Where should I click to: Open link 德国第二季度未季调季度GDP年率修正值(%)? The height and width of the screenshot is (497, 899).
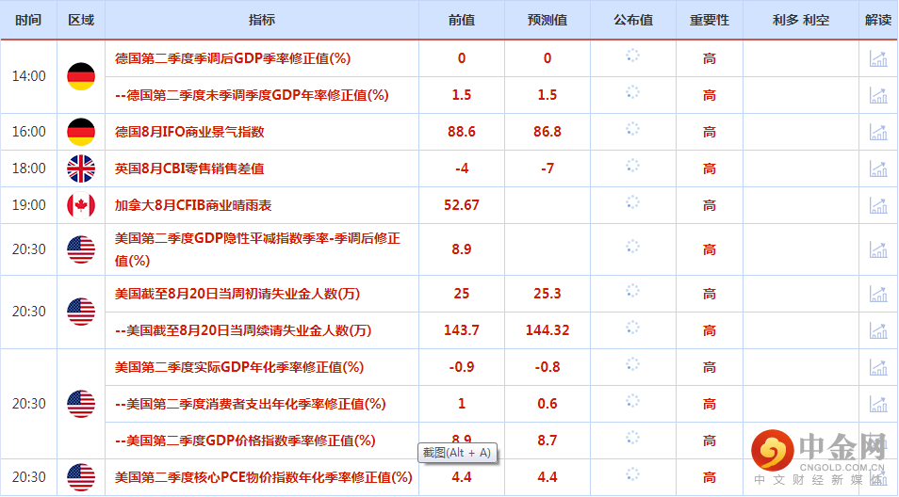[x=252, y=95]
